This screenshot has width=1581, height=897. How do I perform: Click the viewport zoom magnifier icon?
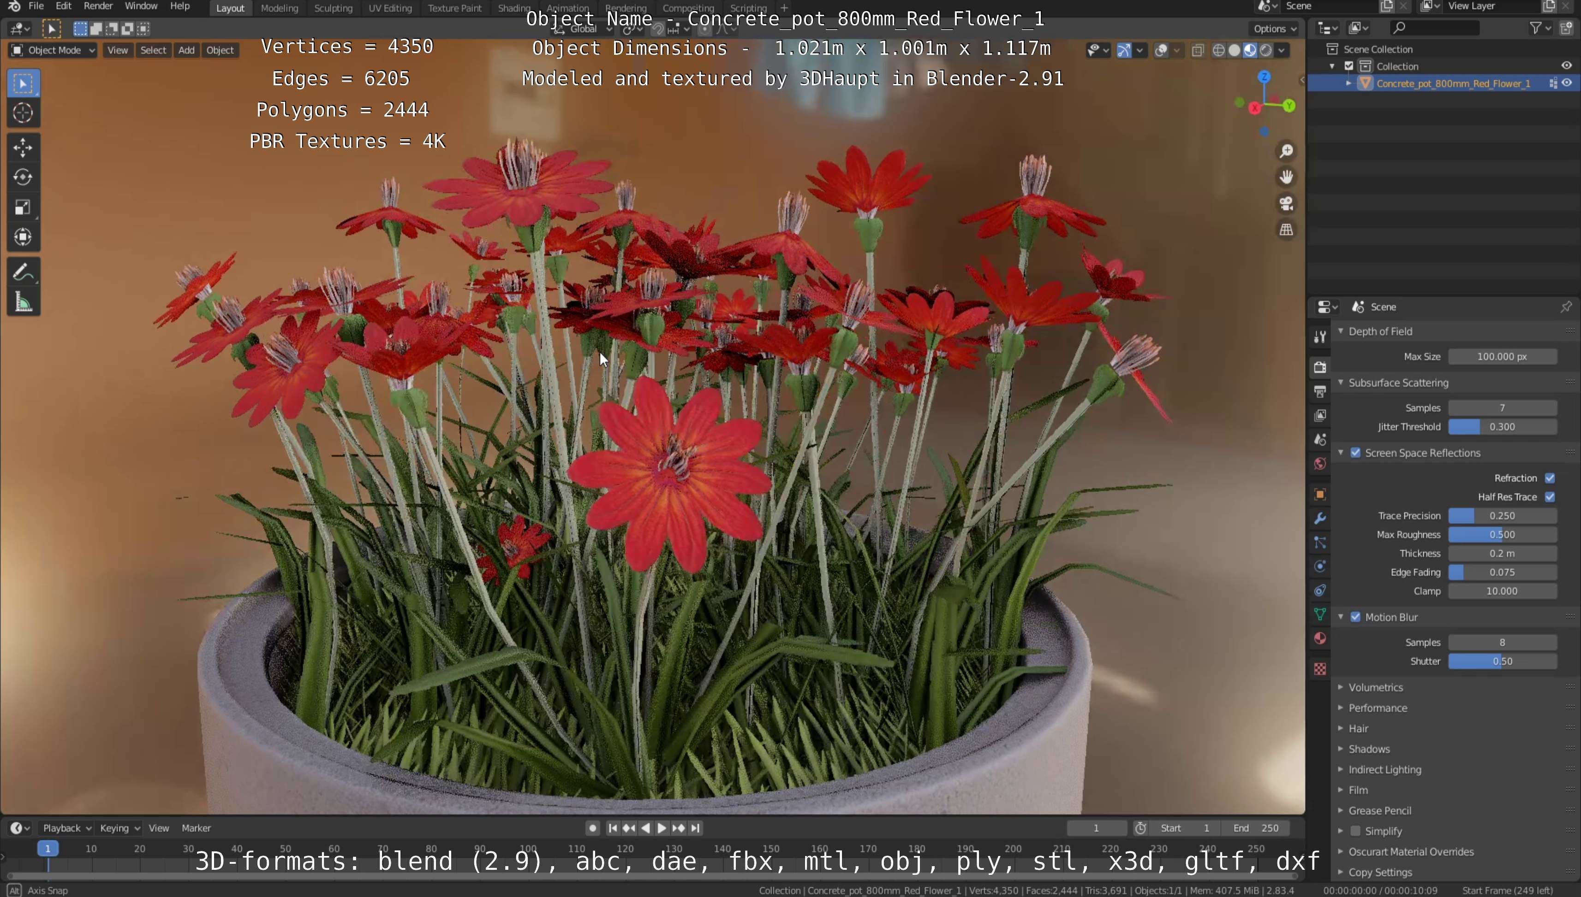coord(1286,151)
